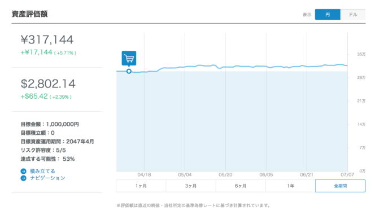Select the circle data point on chart line
Screen dimensions: 384x215
[129, 71]
